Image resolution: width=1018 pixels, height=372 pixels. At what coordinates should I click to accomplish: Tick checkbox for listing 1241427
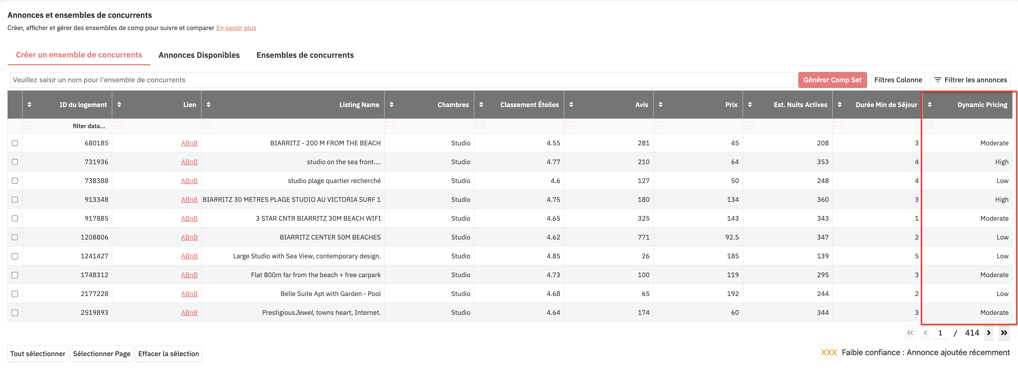pyautogui.click(x=15, y=256)
